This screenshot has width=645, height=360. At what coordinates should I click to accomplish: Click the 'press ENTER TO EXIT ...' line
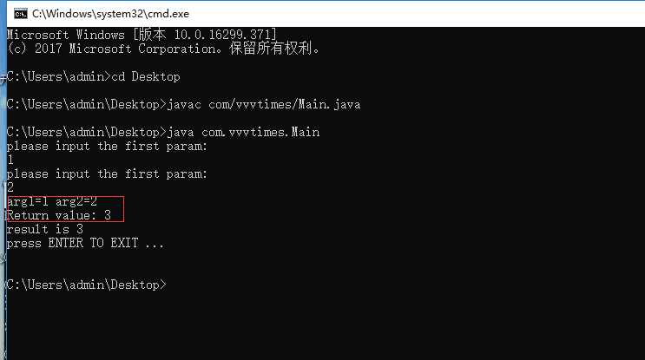click(x=86, y=243)
